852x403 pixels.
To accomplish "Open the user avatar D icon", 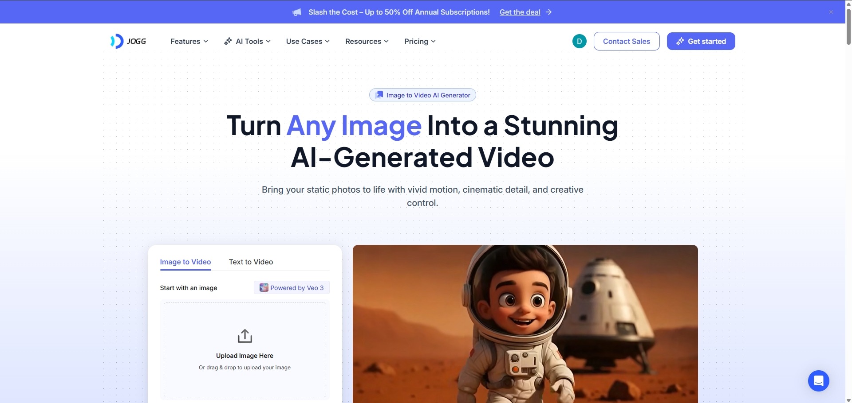I will (x=580, y=41).
